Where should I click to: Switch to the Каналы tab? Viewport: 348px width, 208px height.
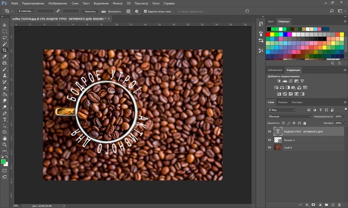click(283, 102)
